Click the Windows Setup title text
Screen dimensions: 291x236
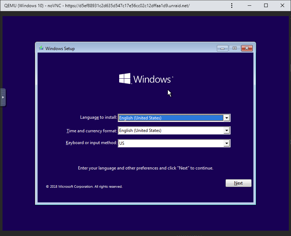coord(60,49)
